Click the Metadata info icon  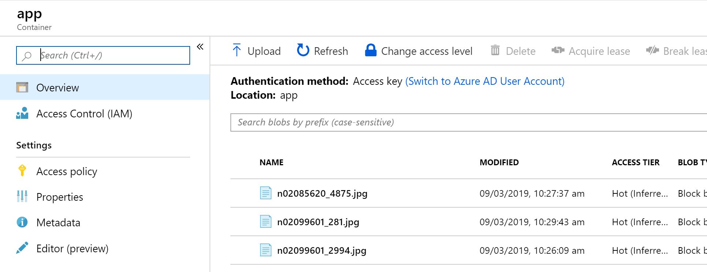[22, 222]
